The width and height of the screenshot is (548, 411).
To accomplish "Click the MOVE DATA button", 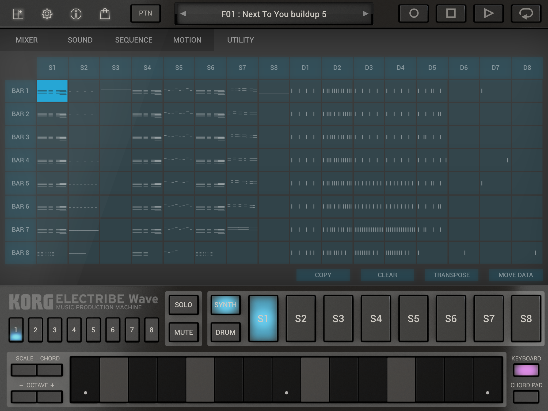I will pyautogui.click(x=516, y=275).
